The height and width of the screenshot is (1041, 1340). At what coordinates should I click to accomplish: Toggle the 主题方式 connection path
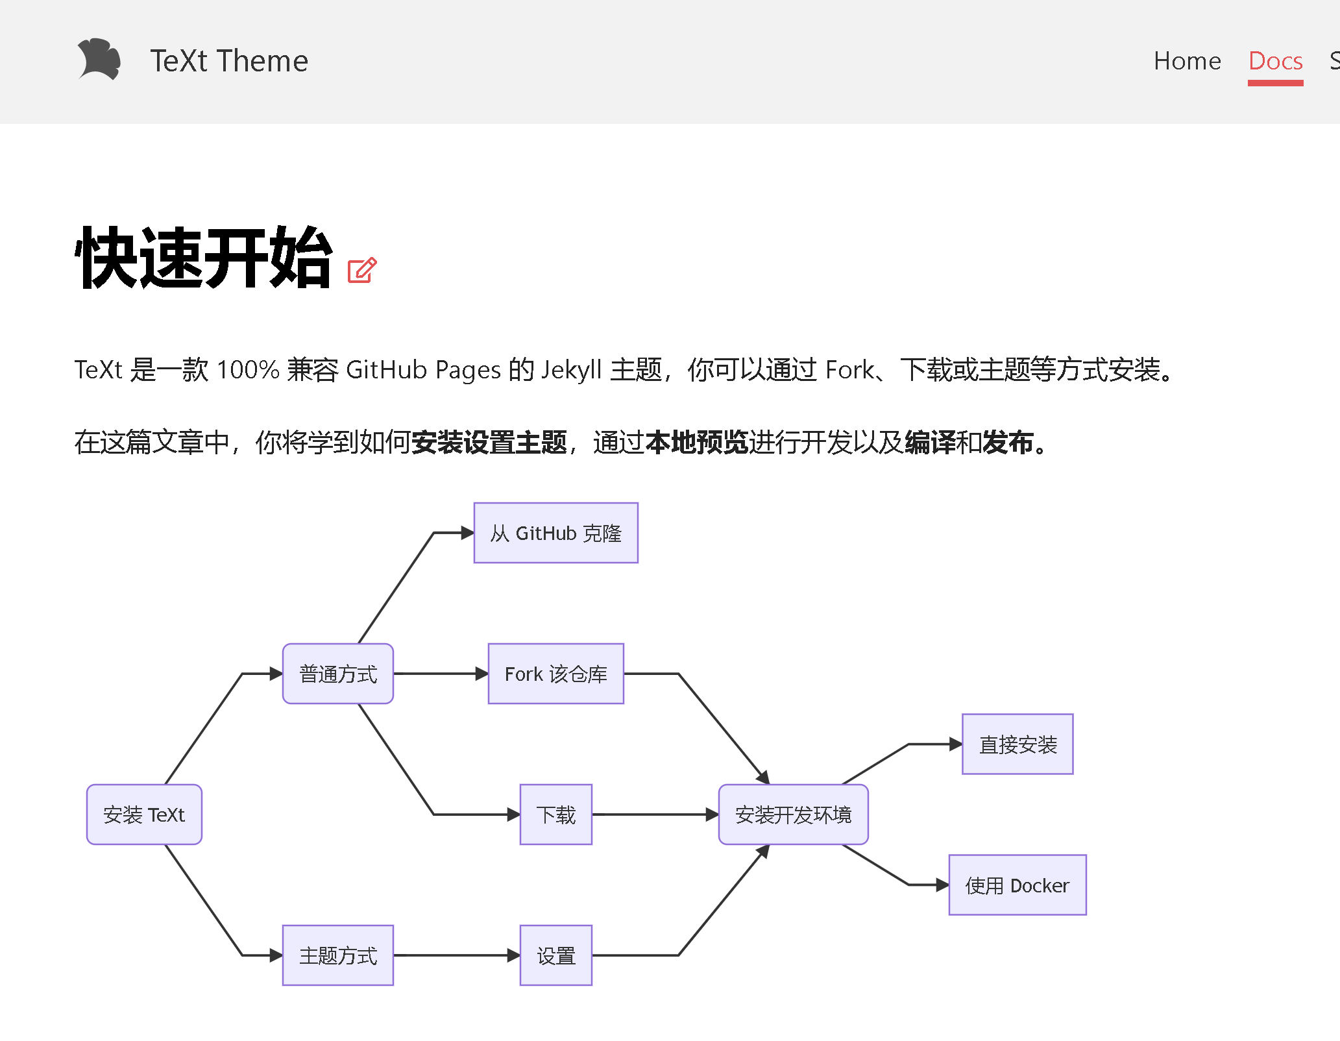click(336, 954)
